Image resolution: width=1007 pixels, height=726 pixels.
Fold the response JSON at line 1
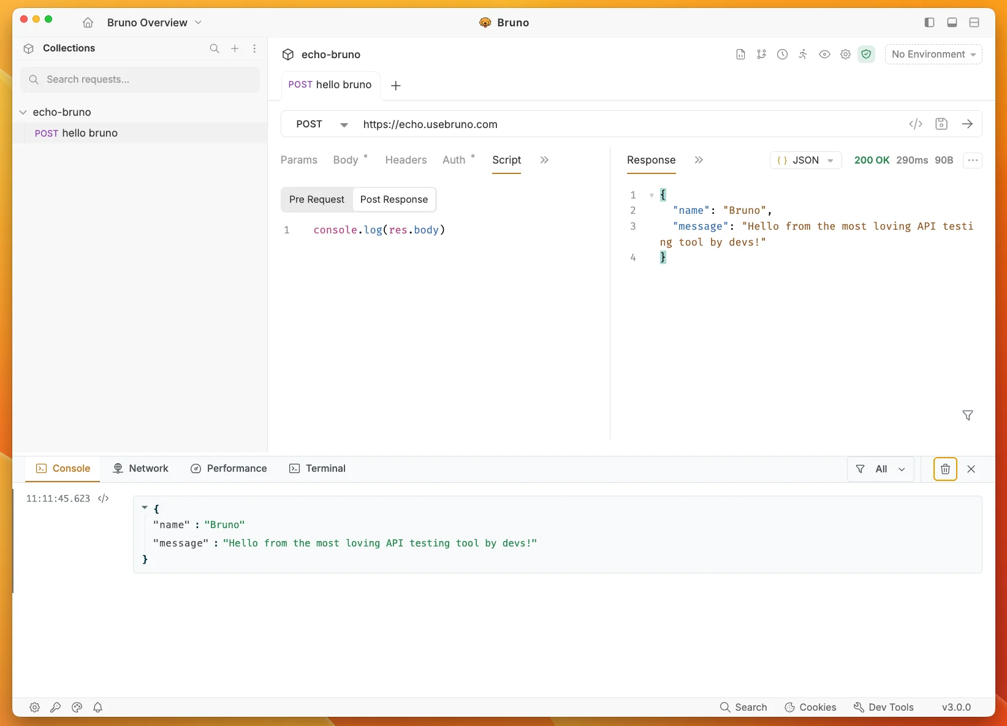coord(652,195)
